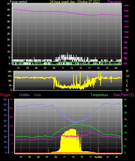Select the "Dew Point (°C)" legend label

point(124,95)
